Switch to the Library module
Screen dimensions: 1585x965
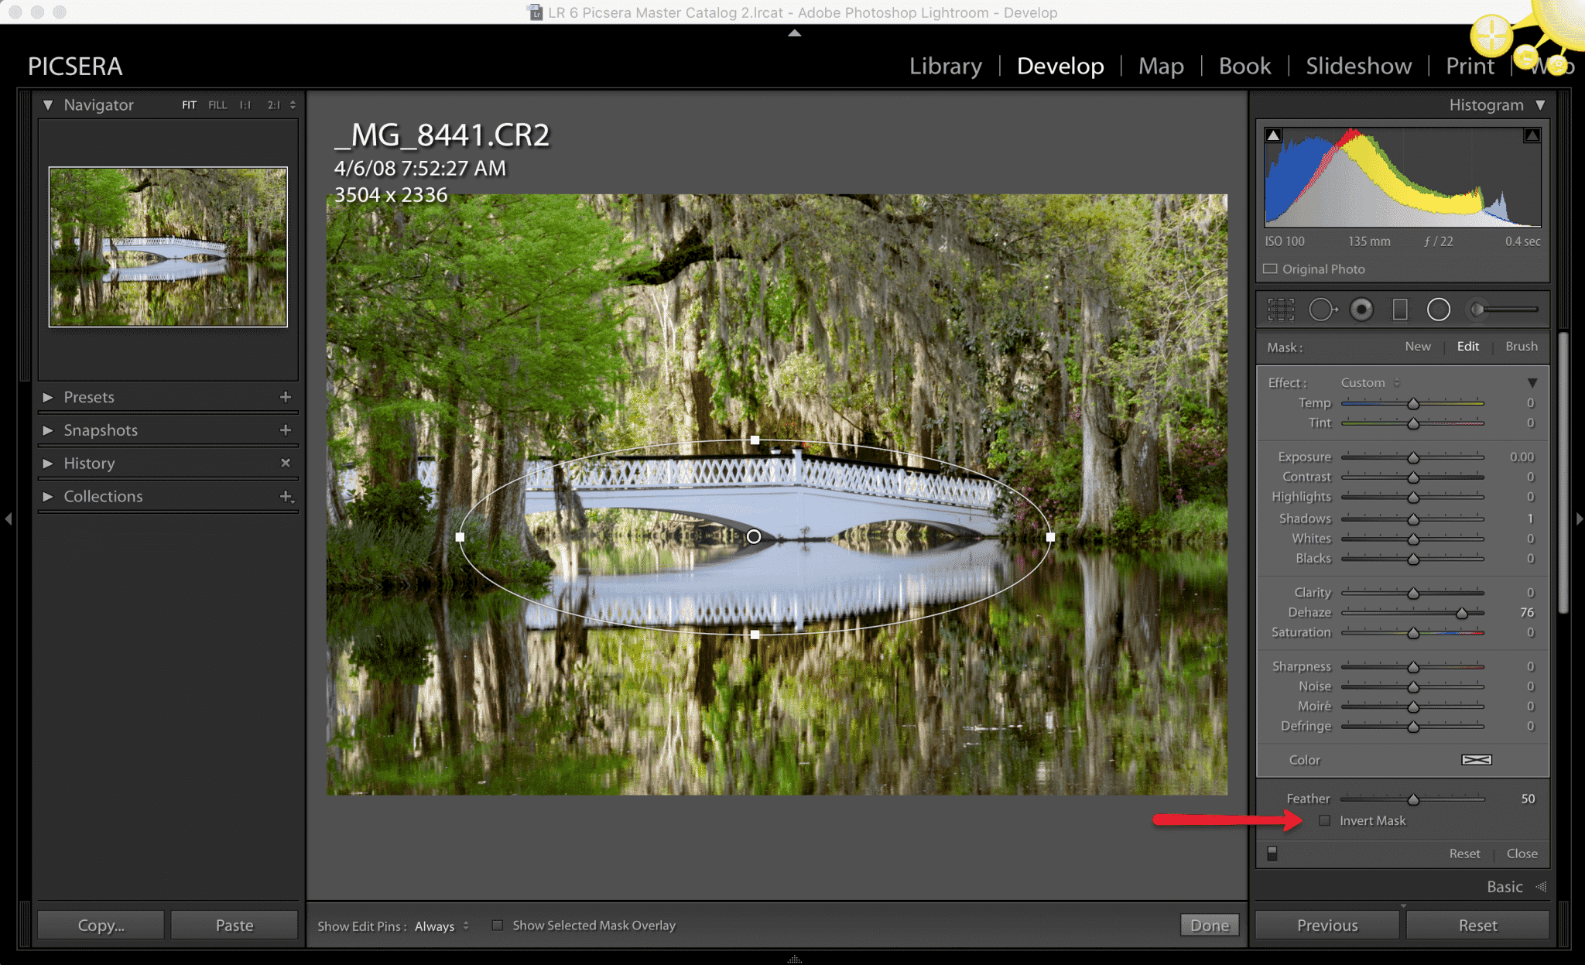(x=945, y=67)
